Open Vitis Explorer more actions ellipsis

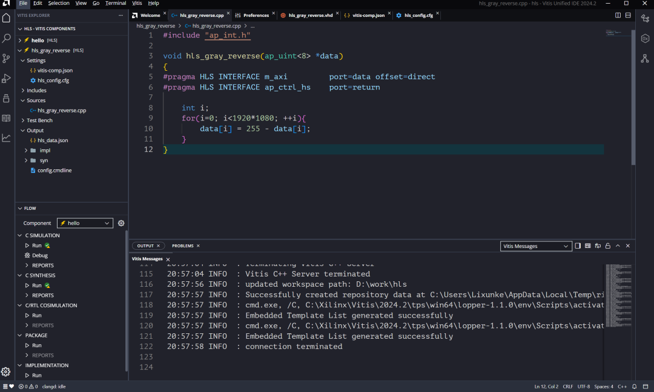[x=121, y=15]
